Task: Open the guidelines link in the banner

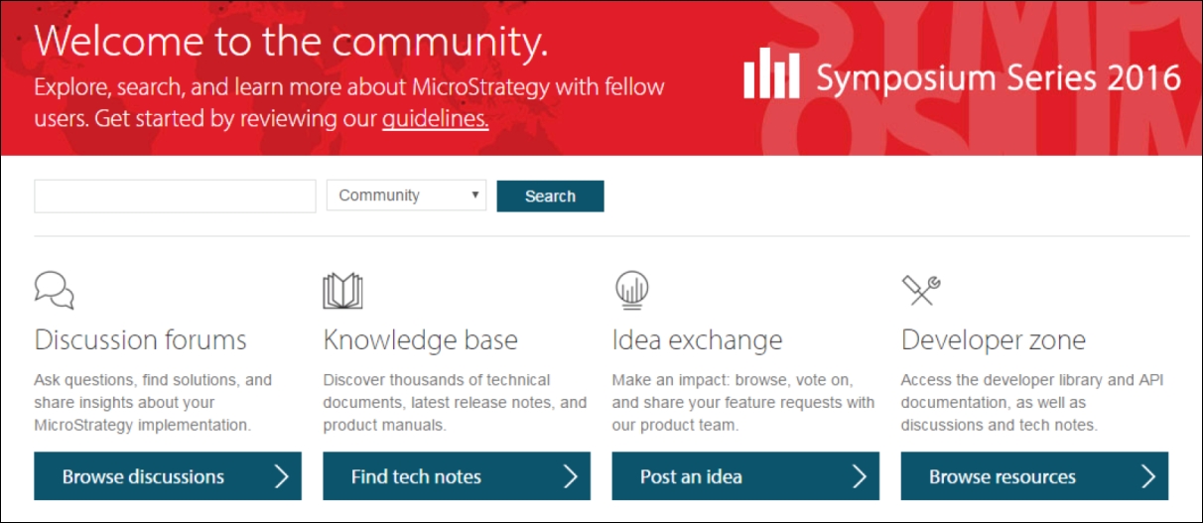Action: coord(436,119)
